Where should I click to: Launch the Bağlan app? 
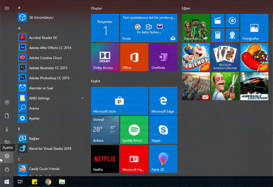click(51, 138)
